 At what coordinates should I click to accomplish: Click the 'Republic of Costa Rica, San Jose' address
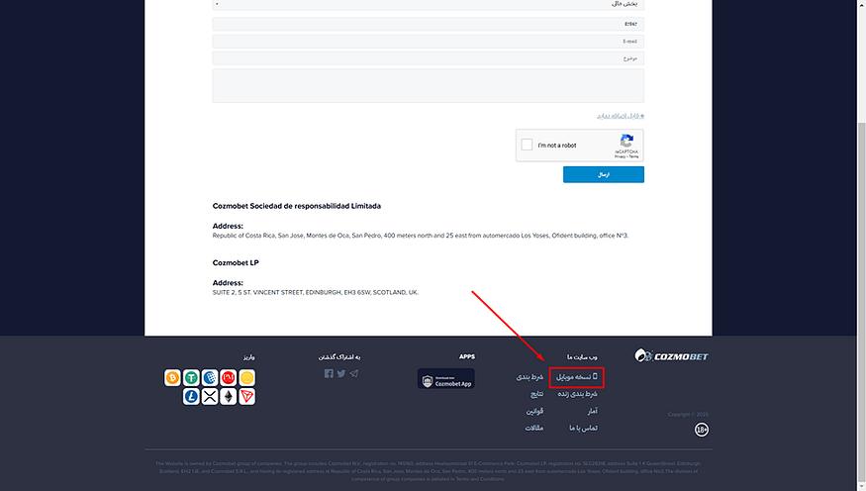[x=421, y=236]
